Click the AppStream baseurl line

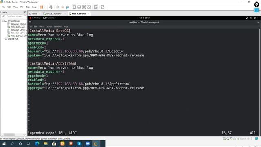[x=79, y=84]
